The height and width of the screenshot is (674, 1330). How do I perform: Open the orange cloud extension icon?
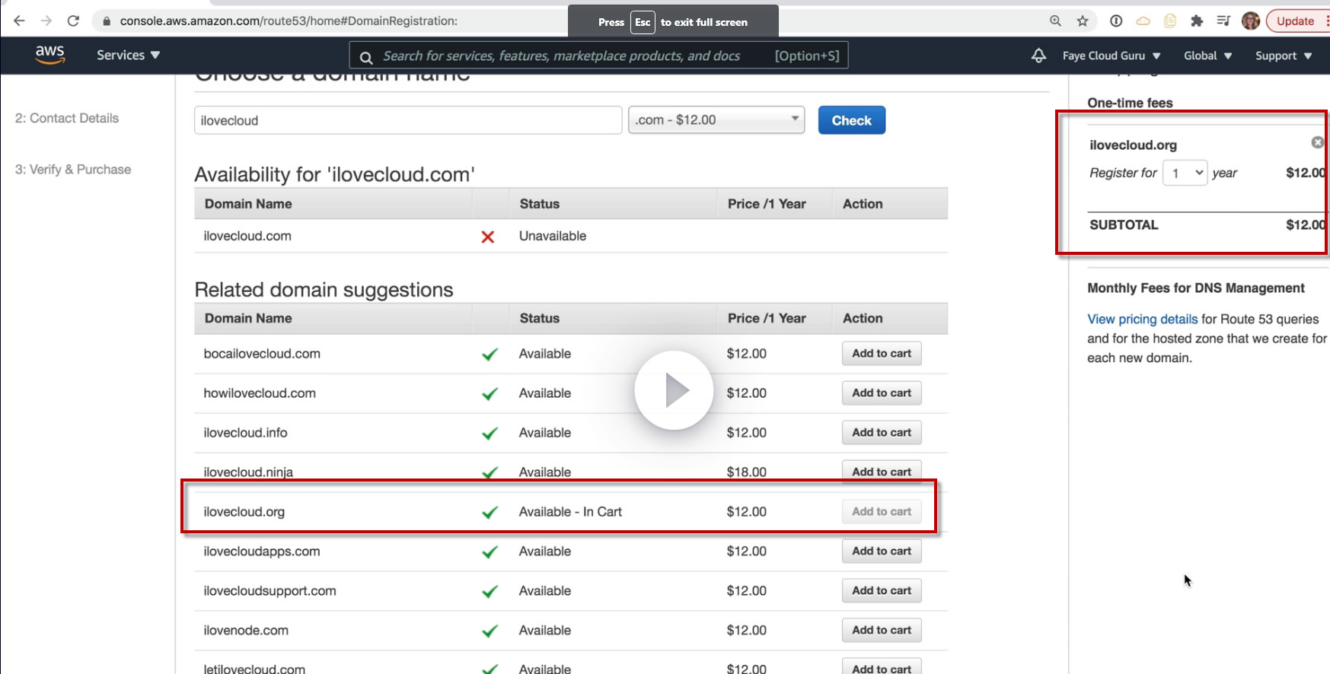coord(1143,21)
